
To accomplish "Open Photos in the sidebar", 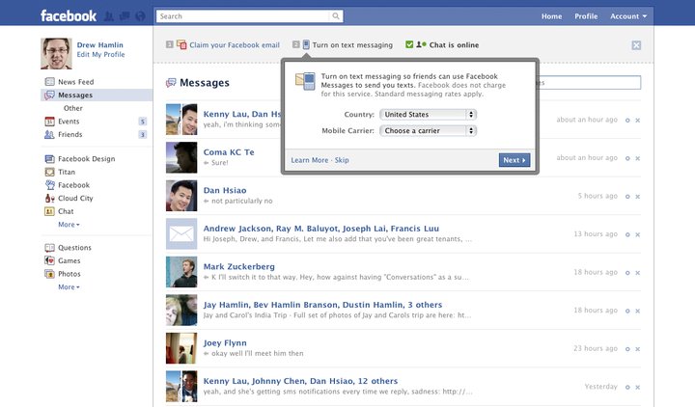I will tap(69, 274).
